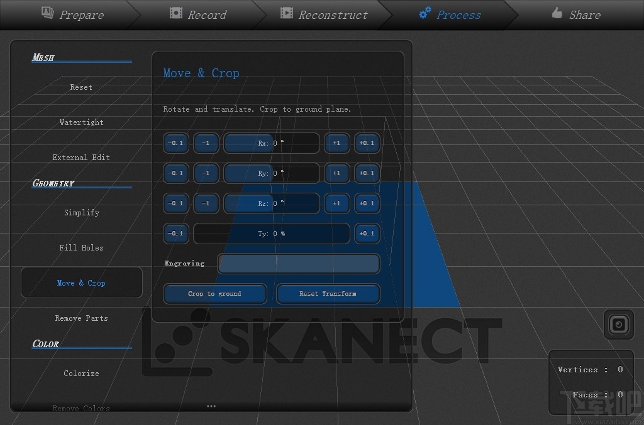
Task: Select the Remove Parts tool
Action: pyautogui.click(x=81, y=318)
